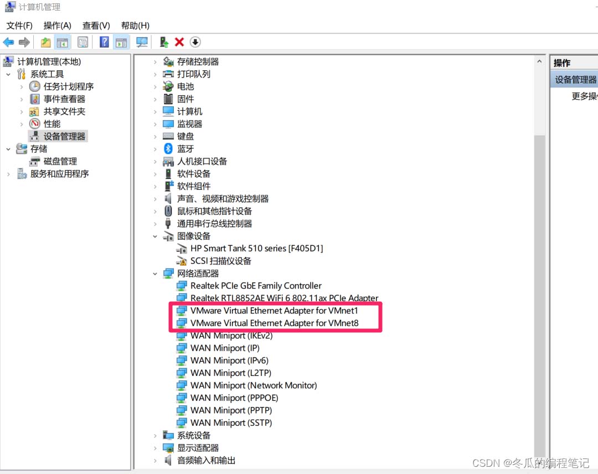Click the Back arrow toolbar icon
This screenshot has height=474, width=598.
[8, 42]
